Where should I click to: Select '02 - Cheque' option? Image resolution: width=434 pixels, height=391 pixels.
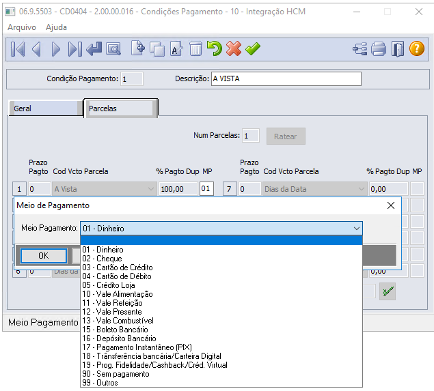click(x=221, y=259)
